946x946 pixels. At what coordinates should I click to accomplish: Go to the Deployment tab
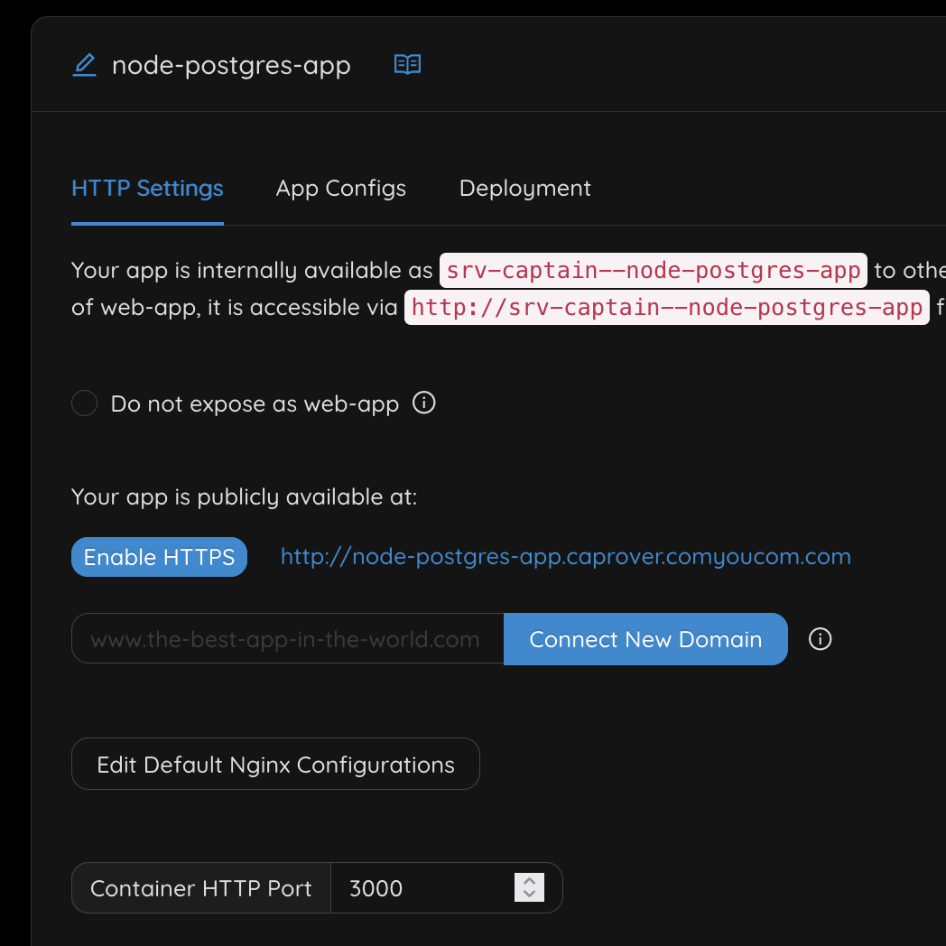coord(524,189)
